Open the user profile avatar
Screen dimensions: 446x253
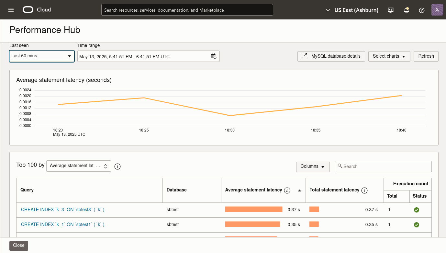coord(437,10)
